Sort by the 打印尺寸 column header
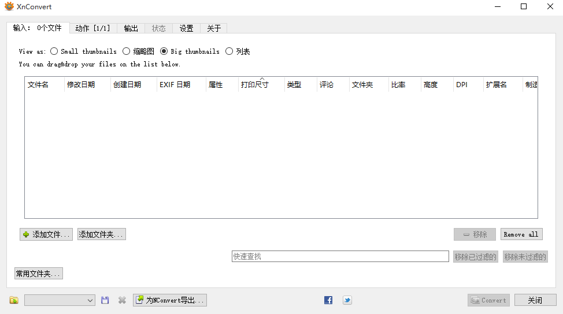Viewport: 563px width, 314px height. click(x=261, y=85)
